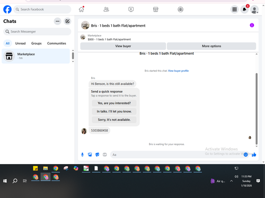Open the Windows Action Center notifications
Screen dimensions: 265x198
[x=258, y=181]
